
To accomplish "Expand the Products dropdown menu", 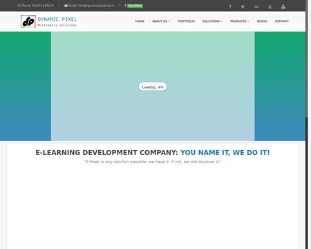I will coord(240,21).
